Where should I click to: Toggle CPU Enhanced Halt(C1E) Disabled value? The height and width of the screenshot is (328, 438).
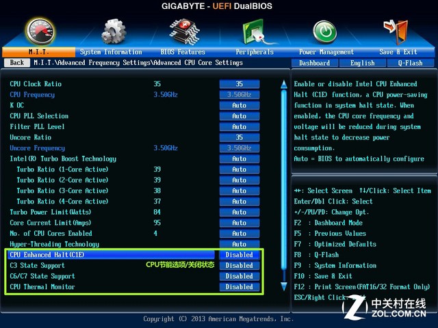point(240,255)
